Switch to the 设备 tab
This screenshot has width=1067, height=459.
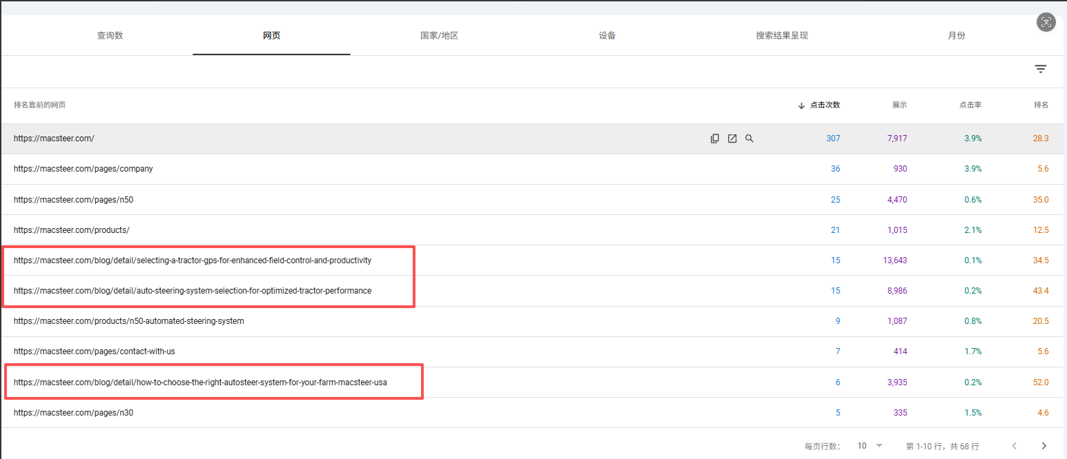click(607, 36)
